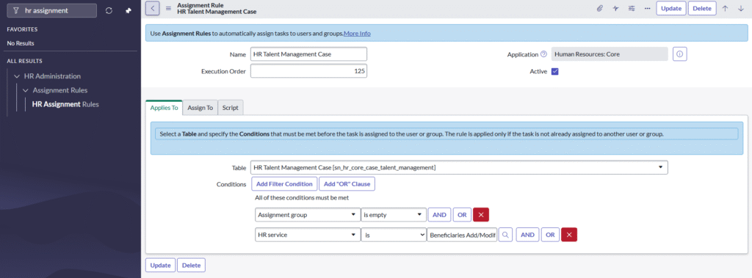
Task: Click the paperclip attachments icon
Action: pyautogui.click(x=599, y=8)
